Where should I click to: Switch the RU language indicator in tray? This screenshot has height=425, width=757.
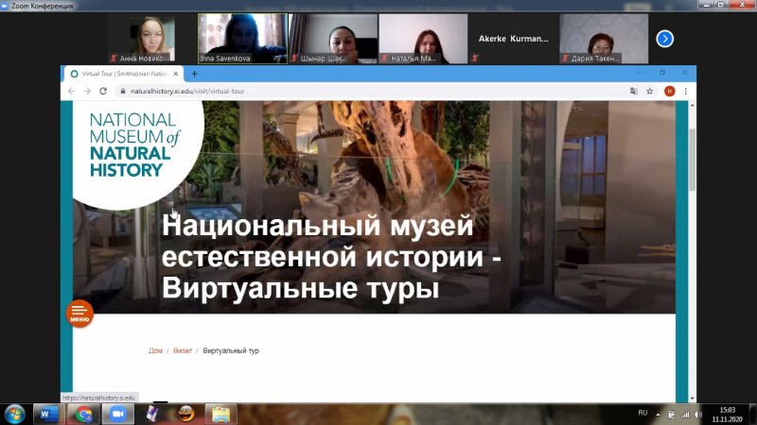[643, 413]
